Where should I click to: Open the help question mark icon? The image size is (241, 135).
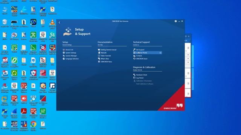pyautogui.click(x=175, y=21)
